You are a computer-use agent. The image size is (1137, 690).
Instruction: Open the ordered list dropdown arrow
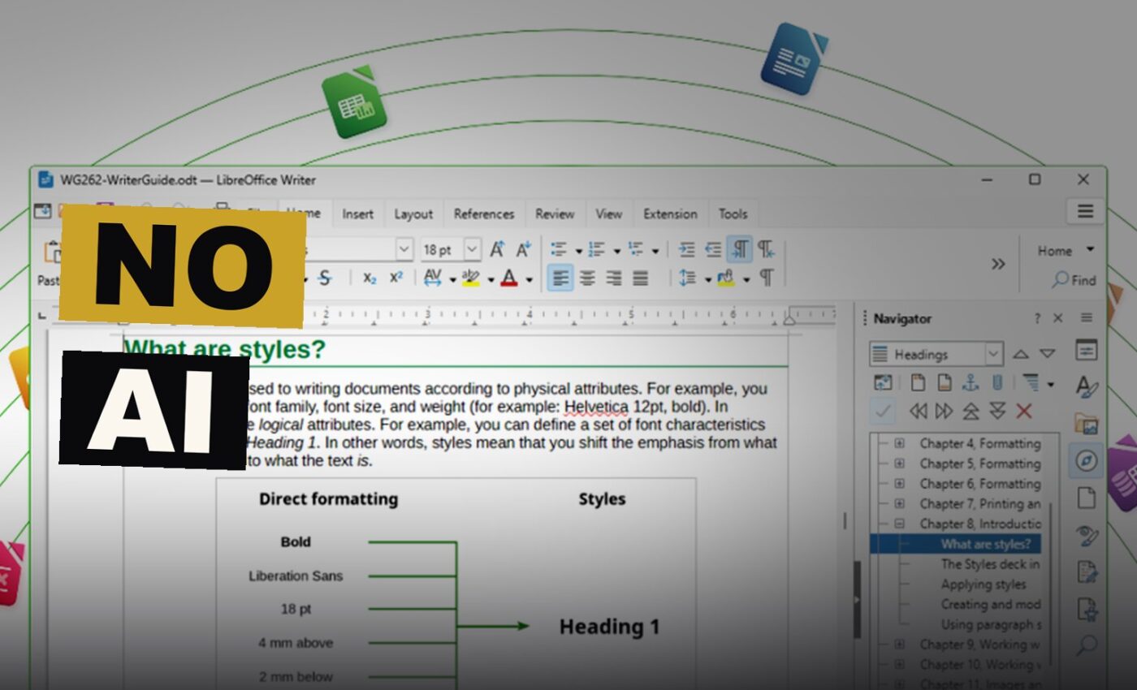[x=616, y=251]
